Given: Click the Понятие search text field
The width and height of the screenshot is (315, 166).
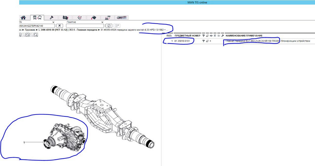Looking at the screenshot, I should click(85, 26).
